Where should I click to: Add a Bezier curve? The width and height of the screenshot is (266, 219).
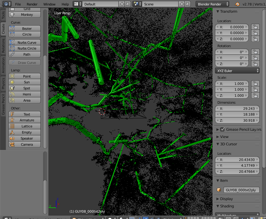(x=25, y=28)
